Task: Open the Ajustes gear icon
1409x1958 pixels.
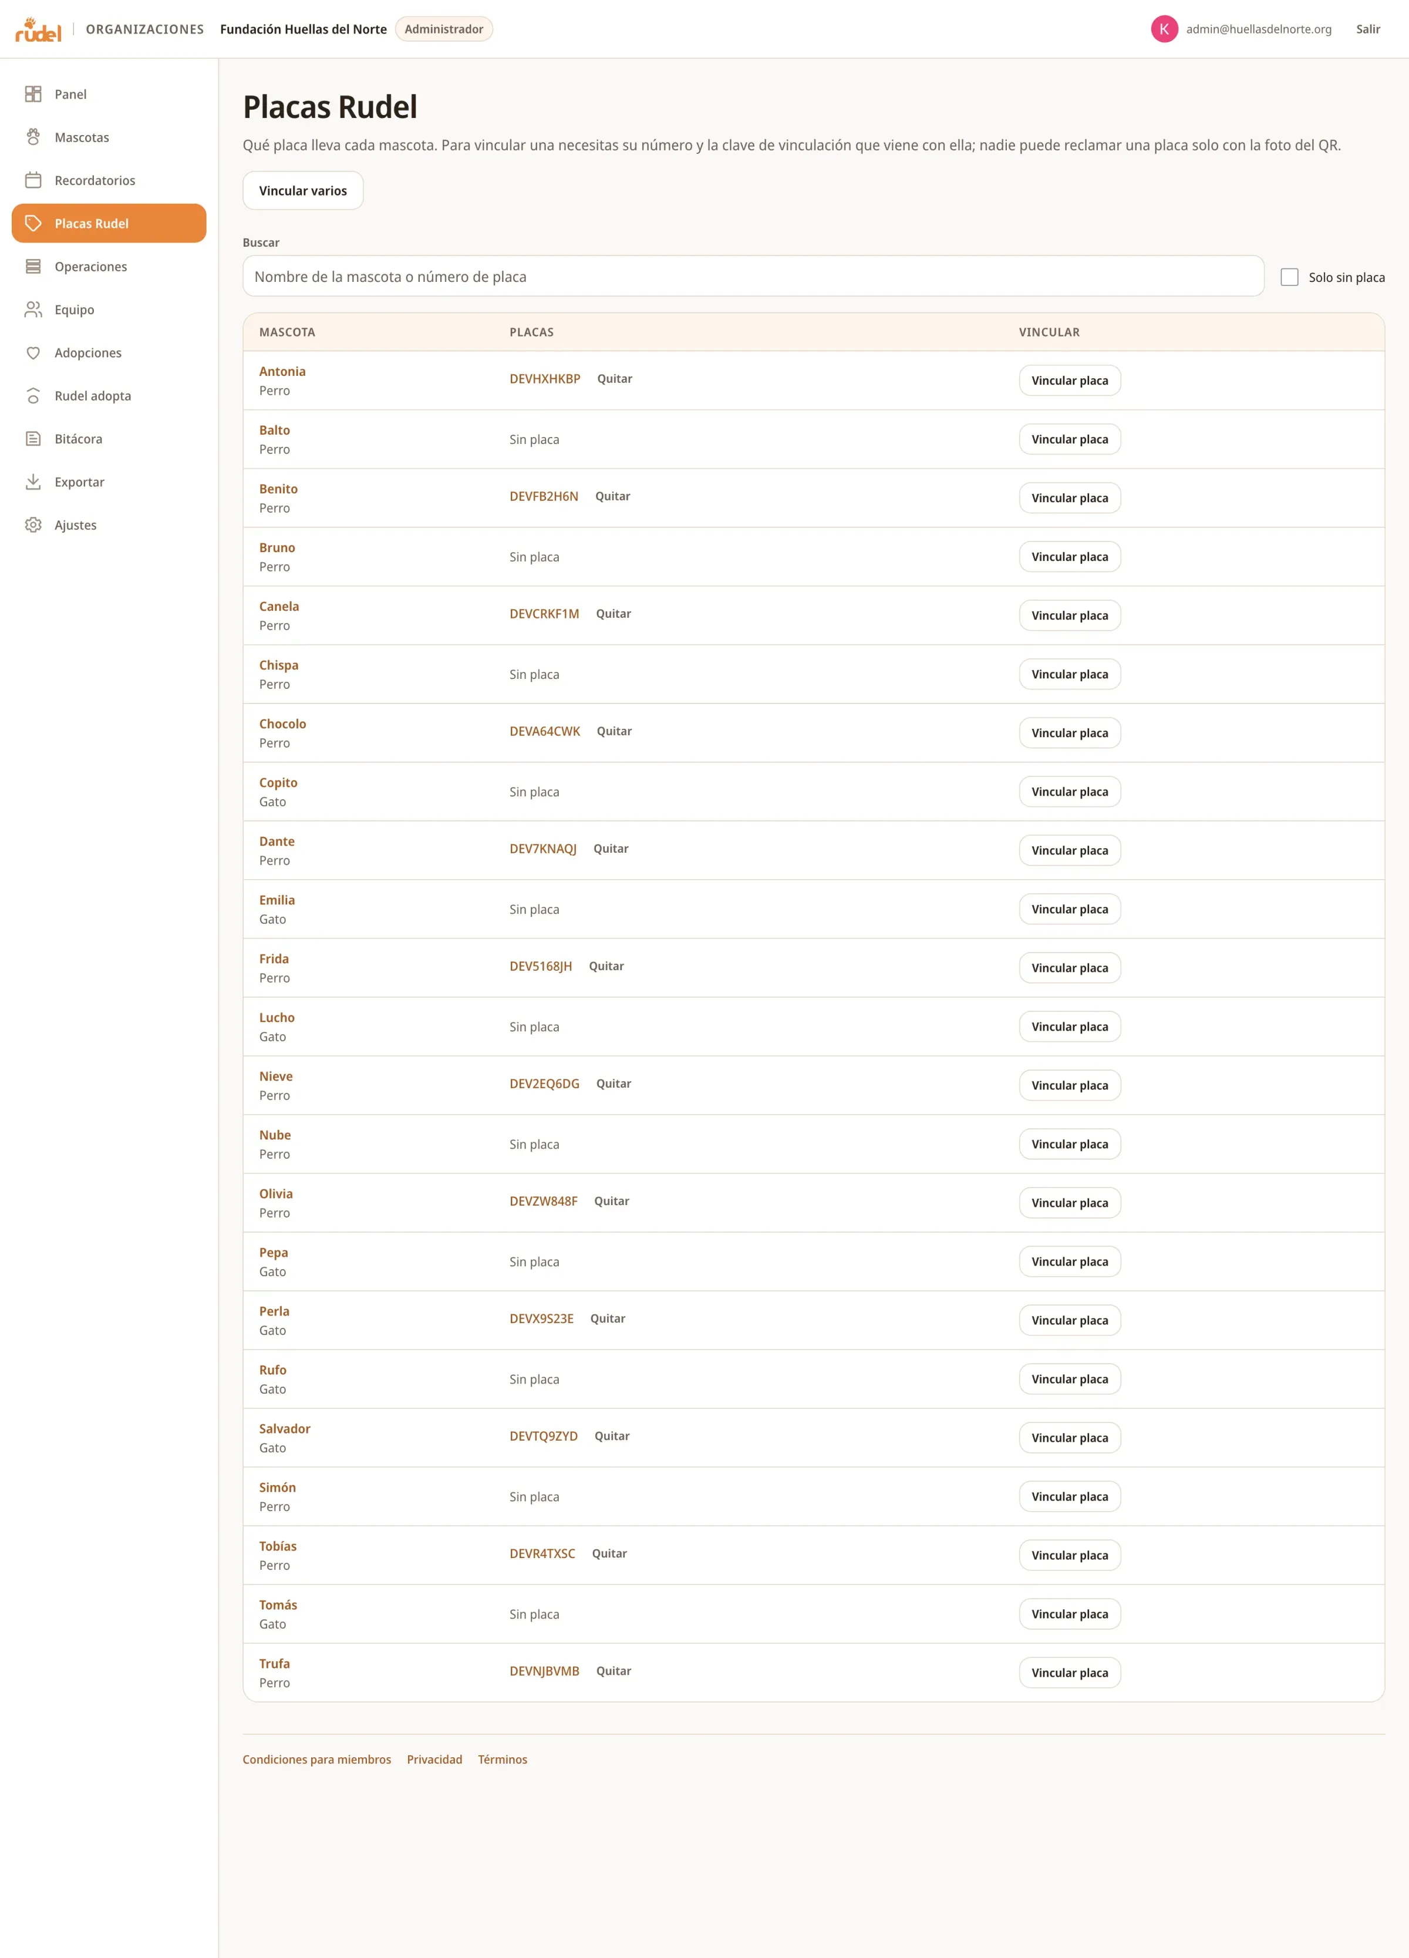Action: 33,525
